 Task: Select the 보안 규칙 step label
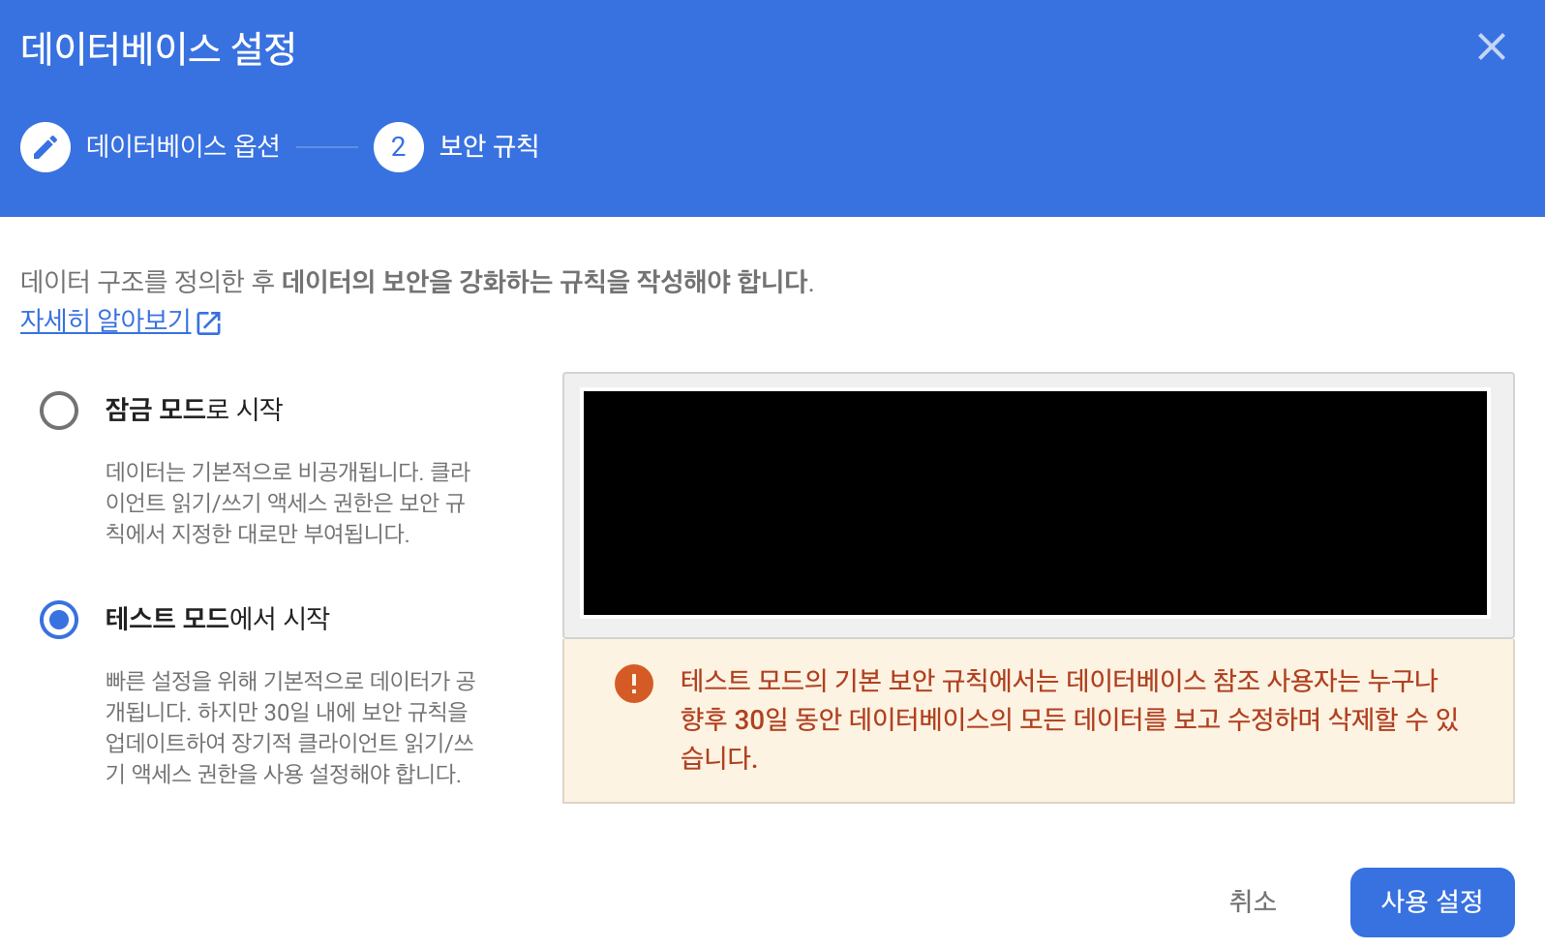[489, 146]
